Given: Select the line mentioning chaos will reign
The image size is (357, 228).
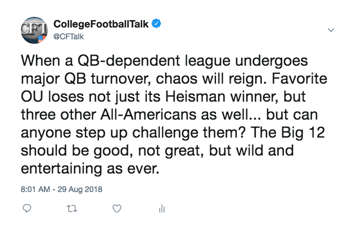Looking at the screenshot, I should tap(174, 79).
